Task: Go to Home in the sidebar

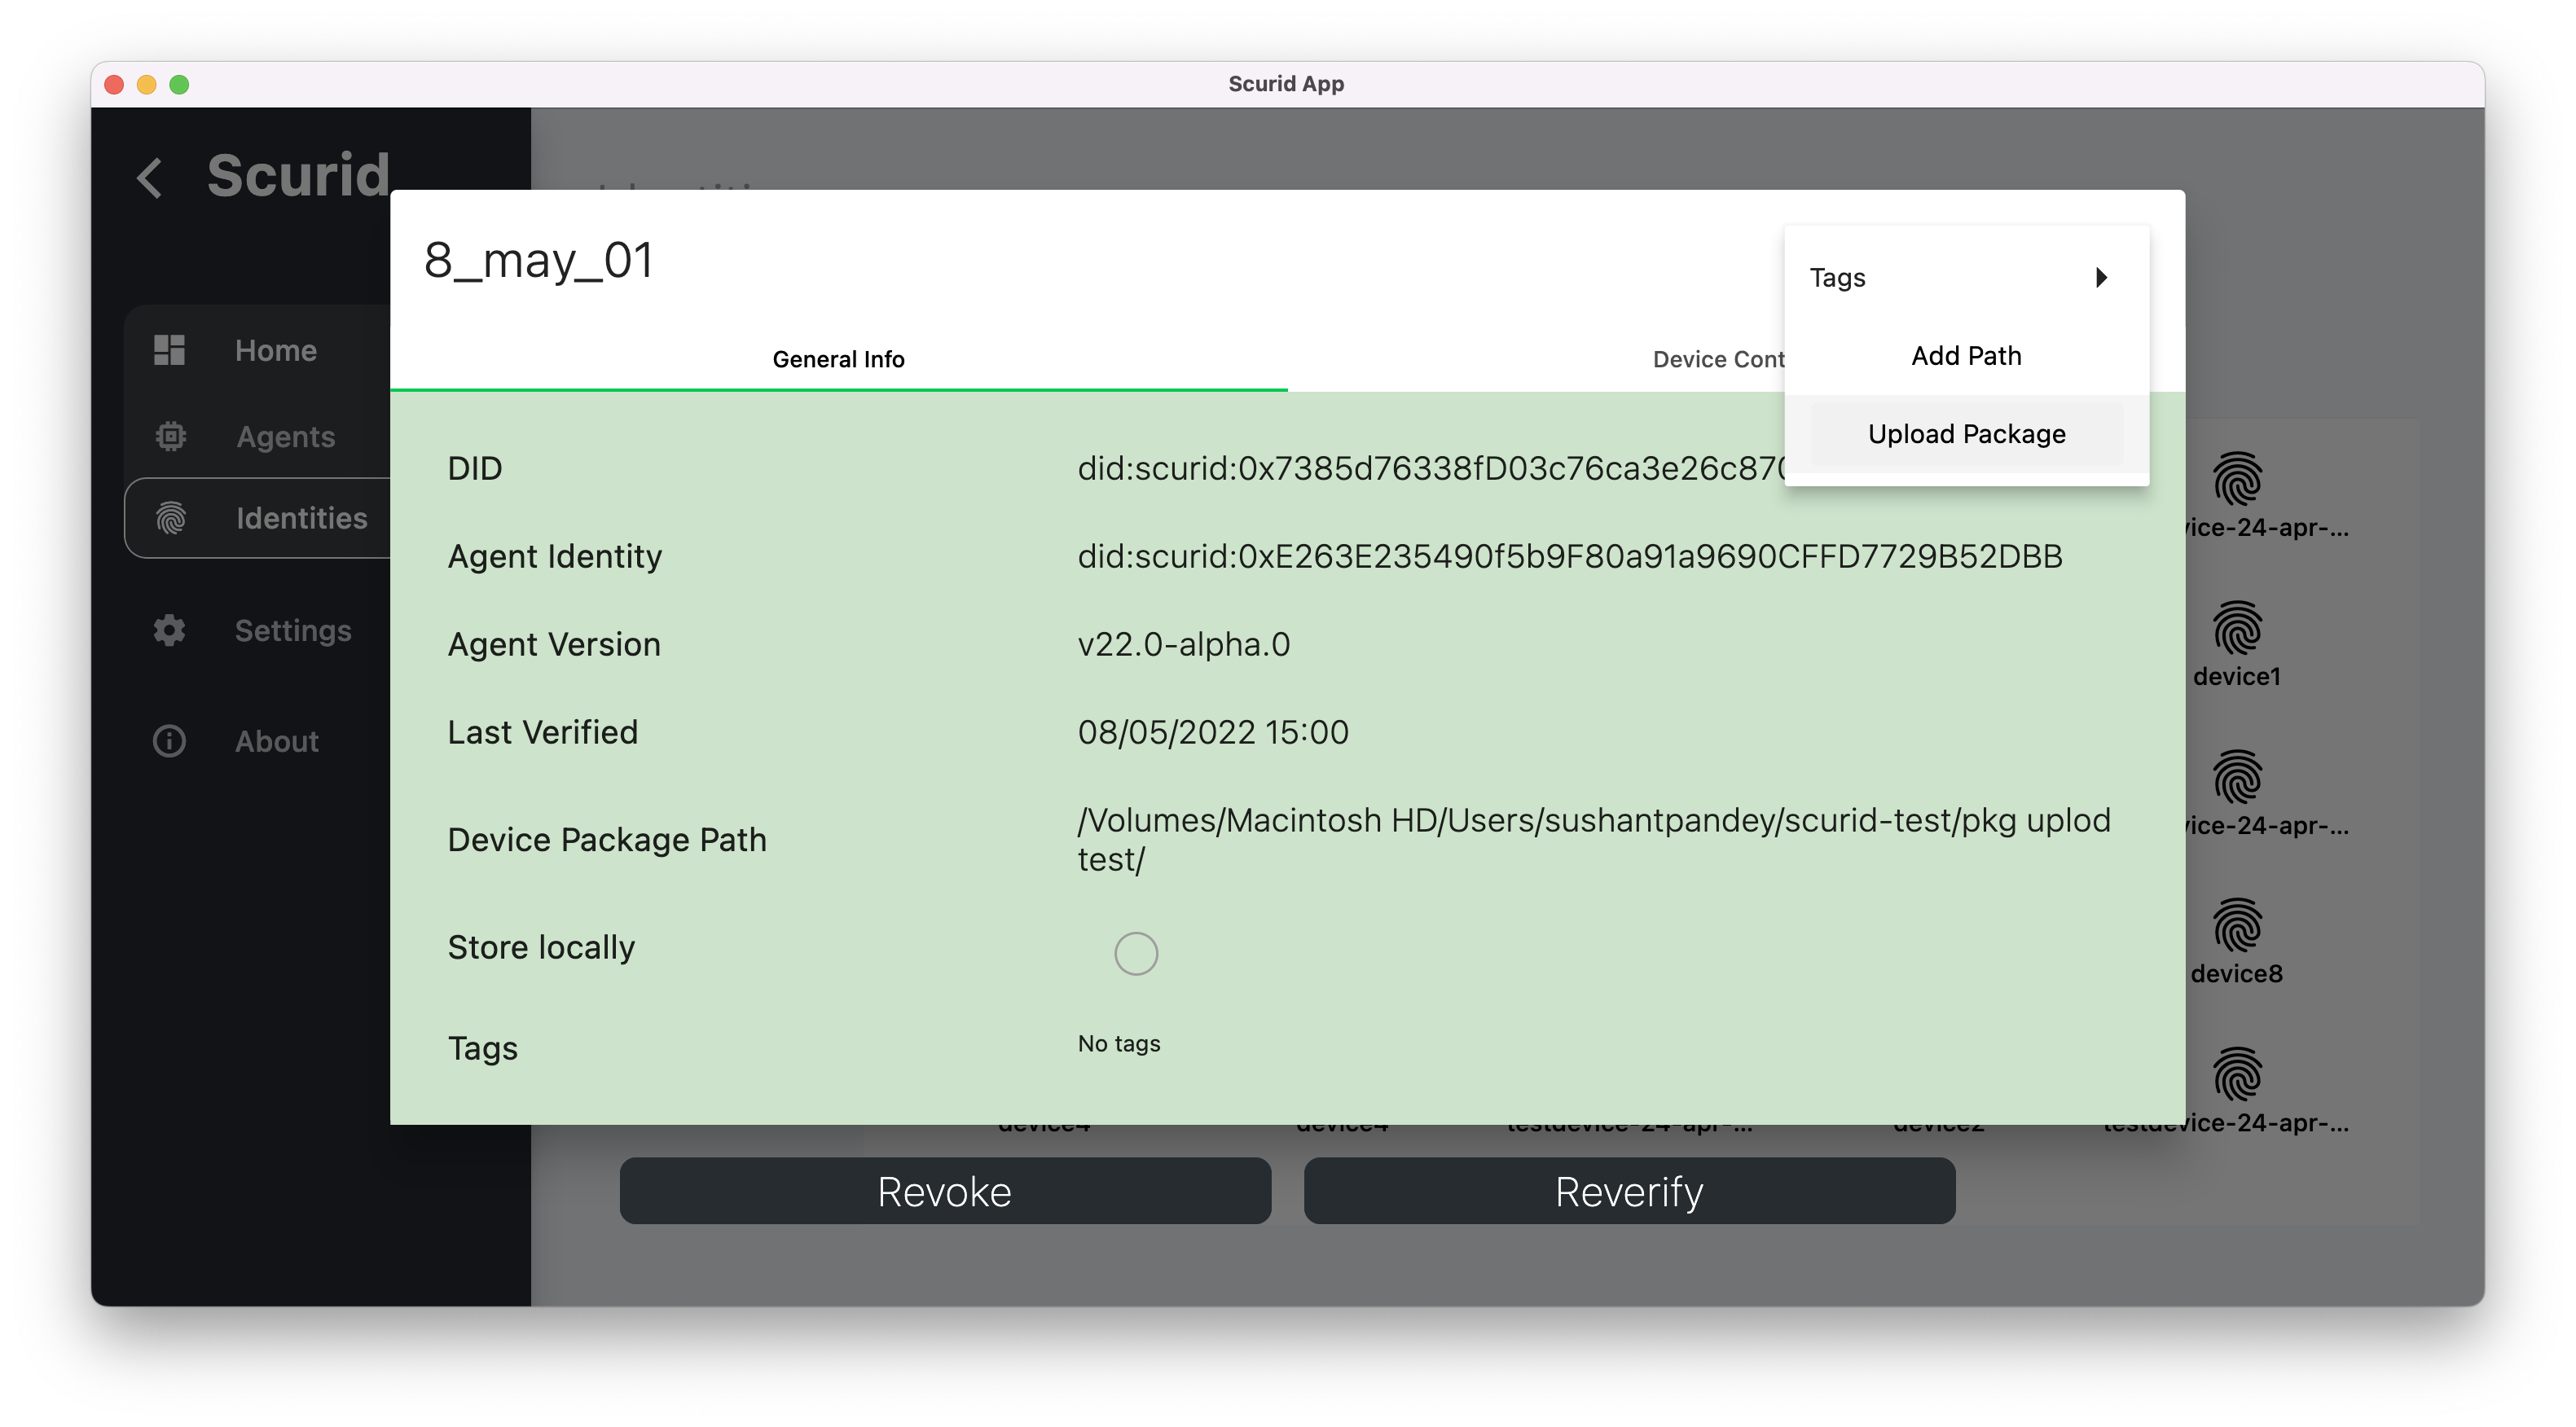Action: click(276, 350)
